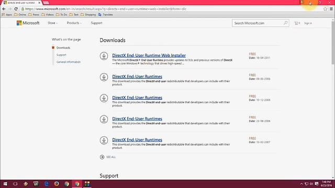Image resolution: width=335 pixels, height=188 pixels.
Task: Open the four-colored tiles app on taskbar
Action: coord(87,184)
